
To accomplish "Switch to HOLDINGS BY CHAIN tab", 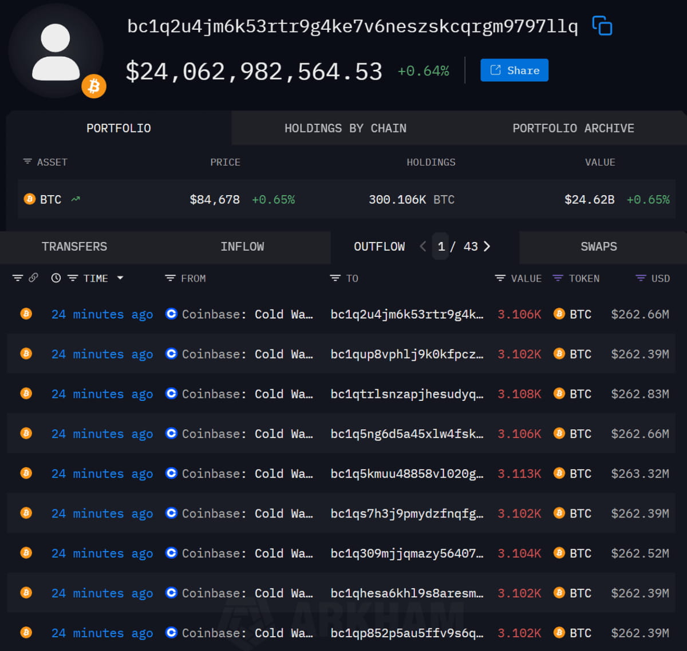I will point(346,128).
